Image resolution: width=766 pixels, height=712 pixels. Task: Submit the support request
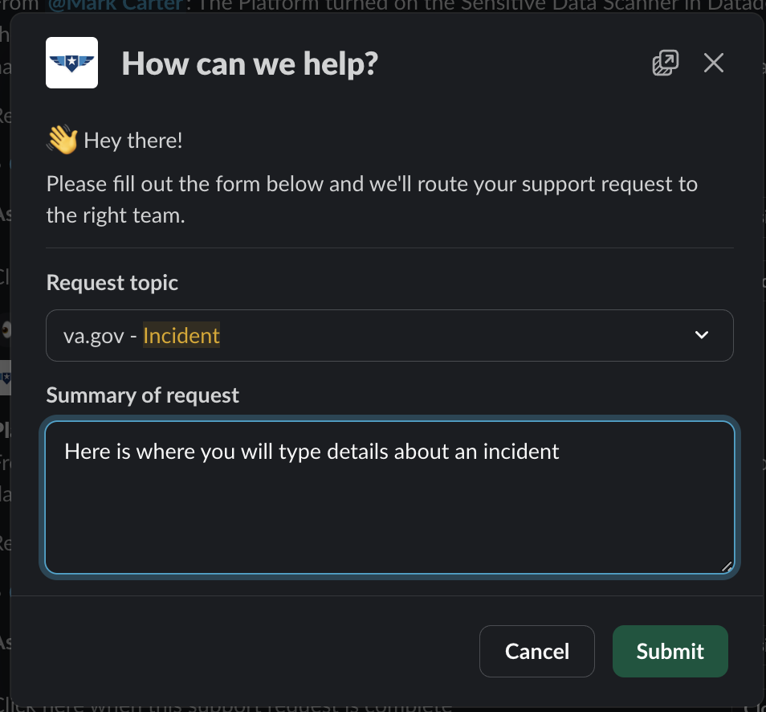pyautogui.click(x=670, y=651)
